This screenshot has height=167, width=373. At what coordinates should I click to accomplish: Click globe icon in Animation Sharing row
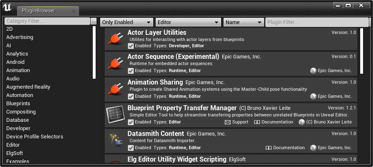[x=313, y=97]
